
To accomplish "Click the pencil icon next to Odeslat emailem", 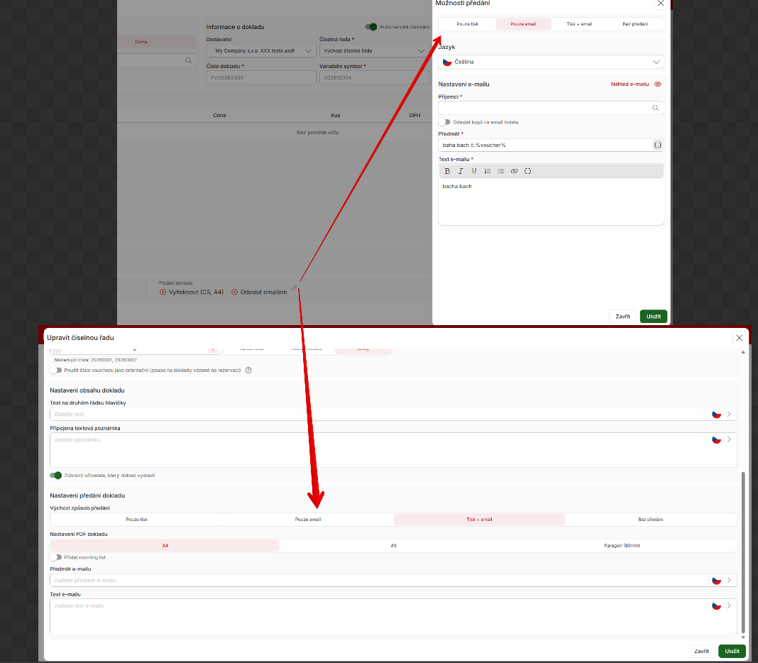I will click(x=294, y=288).
